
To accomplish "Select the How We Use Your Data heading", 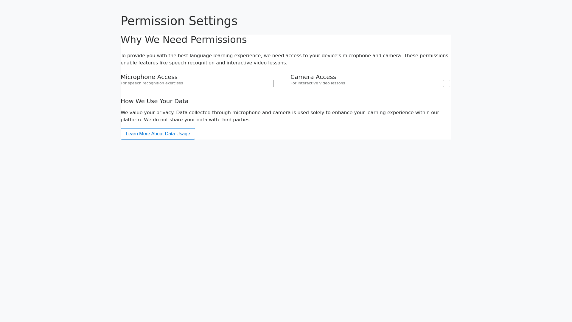I will pyautogui.click(x=154, y=101).
